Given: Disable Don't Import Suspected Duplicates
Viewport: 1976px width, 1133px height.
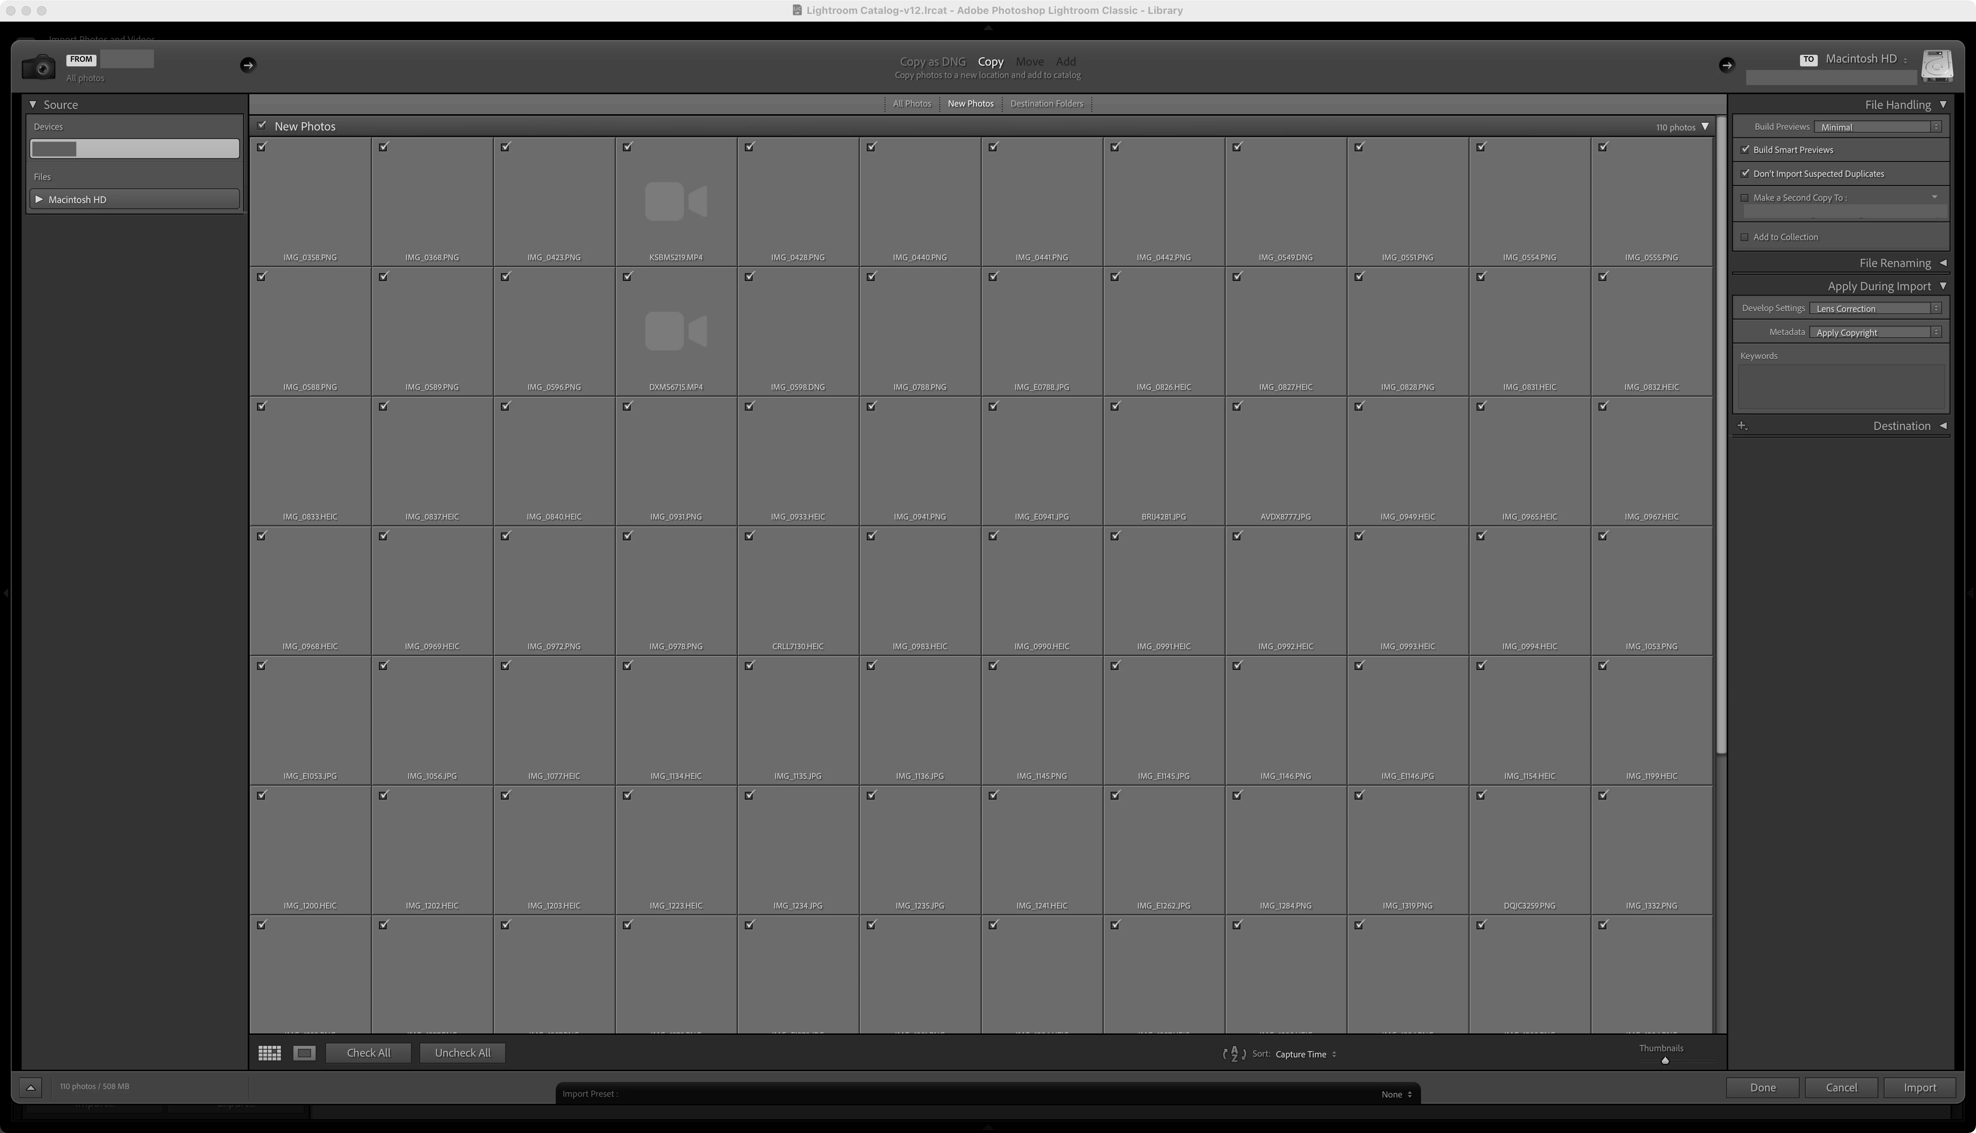Looking at the screenshot, I should [x=1745, y=174].
